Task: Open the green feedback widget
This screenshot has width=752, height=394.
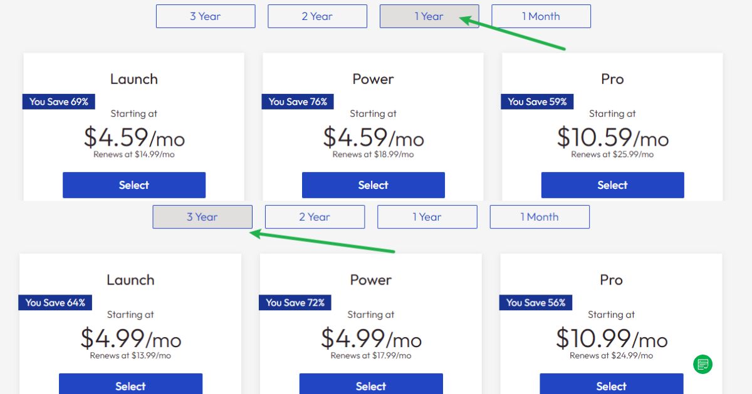Action: point(702,365)
